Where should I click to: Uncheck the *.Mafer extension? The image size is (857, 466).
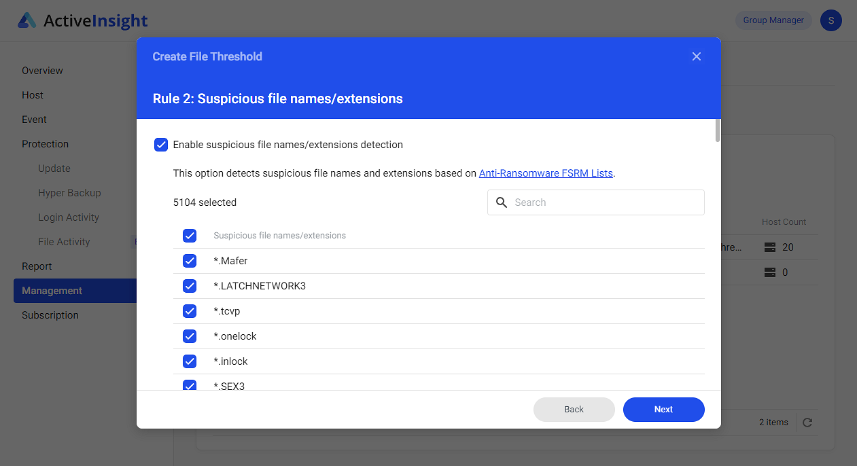tap(190, 261)
